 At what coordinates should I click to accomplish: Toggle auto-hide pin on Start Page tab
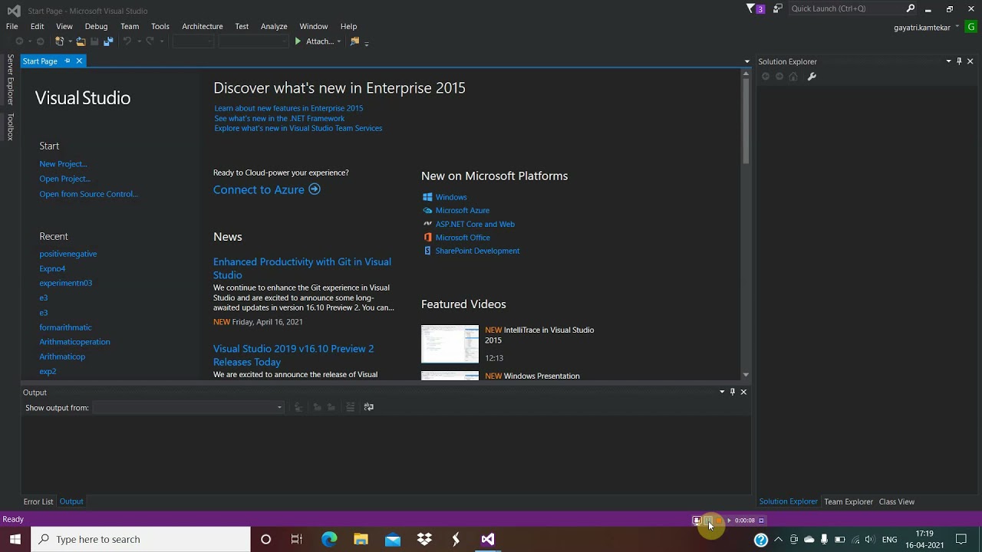68,61
